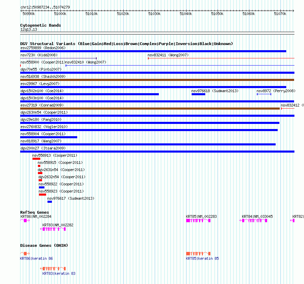Open the KRT83|keratin 83 link
Screen dimensions: 304x284
[x=59, y=273]
